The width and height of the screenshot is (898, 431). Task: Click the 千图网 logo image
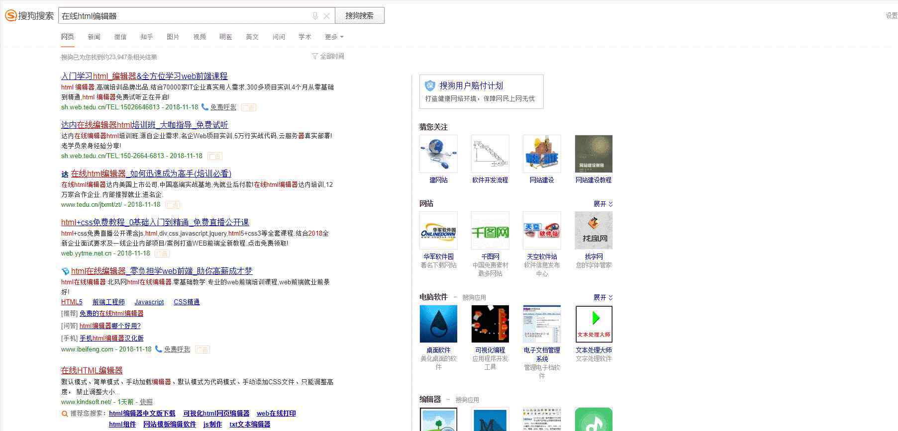point(490,231)
